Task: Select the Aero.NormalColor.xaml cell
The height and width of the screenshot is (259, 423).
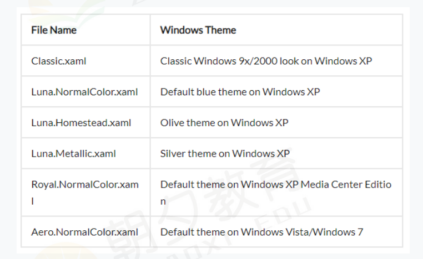Action: click(x=84, y=232)
